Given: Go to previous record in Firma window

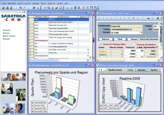Looking at the screenshot, I should point(103,18).
